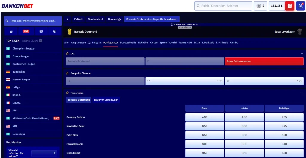Click the Meine Ligen info icon
Screen dimensions: 306x158
pos(41,41)
